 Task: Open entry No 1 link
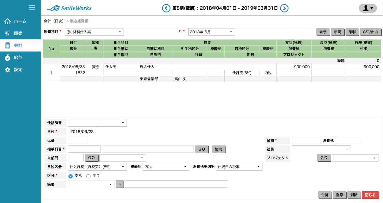click(51, 73)
